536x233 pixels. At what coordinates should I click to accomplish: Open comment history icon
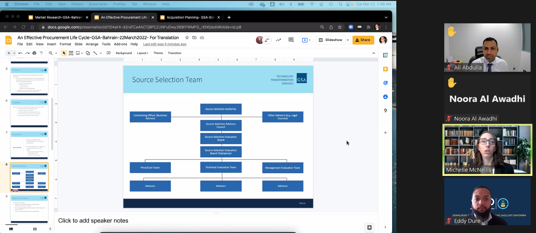291,40
